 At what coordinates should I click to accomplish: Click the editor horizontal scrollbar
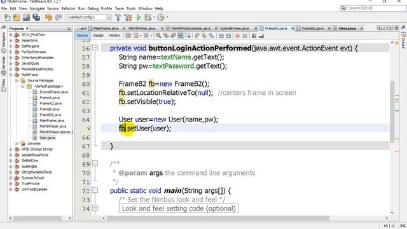(x=217, y=218)
